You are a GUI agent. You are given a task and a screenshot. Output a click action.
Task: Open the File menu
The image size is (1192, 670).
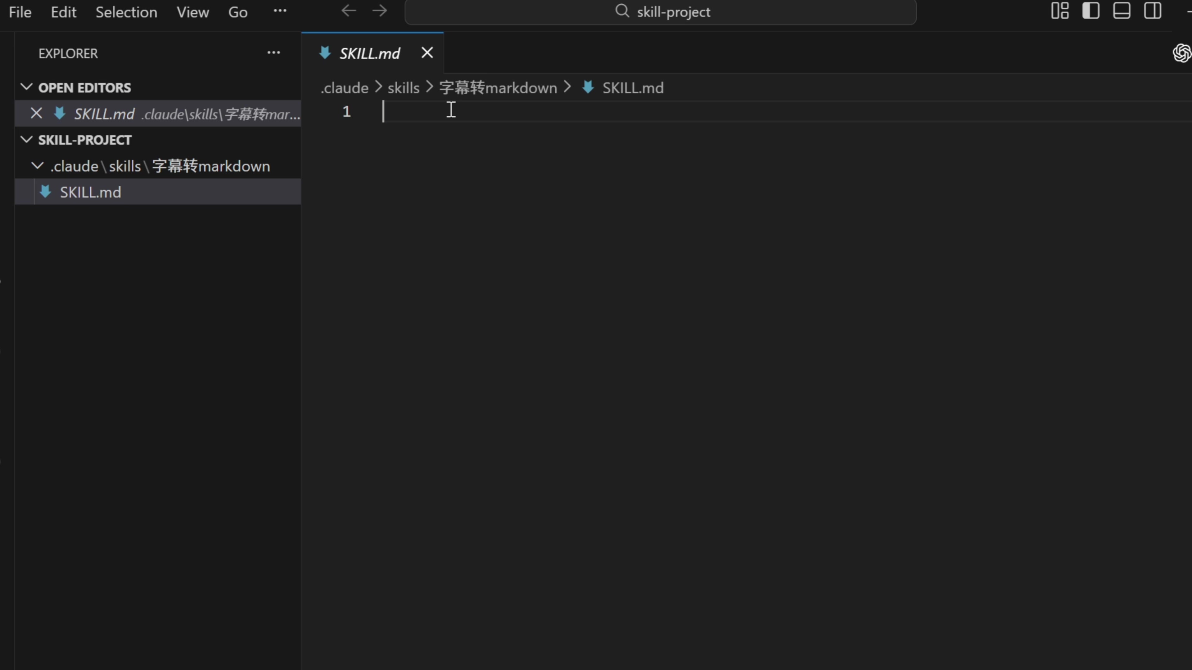point(20,12)
